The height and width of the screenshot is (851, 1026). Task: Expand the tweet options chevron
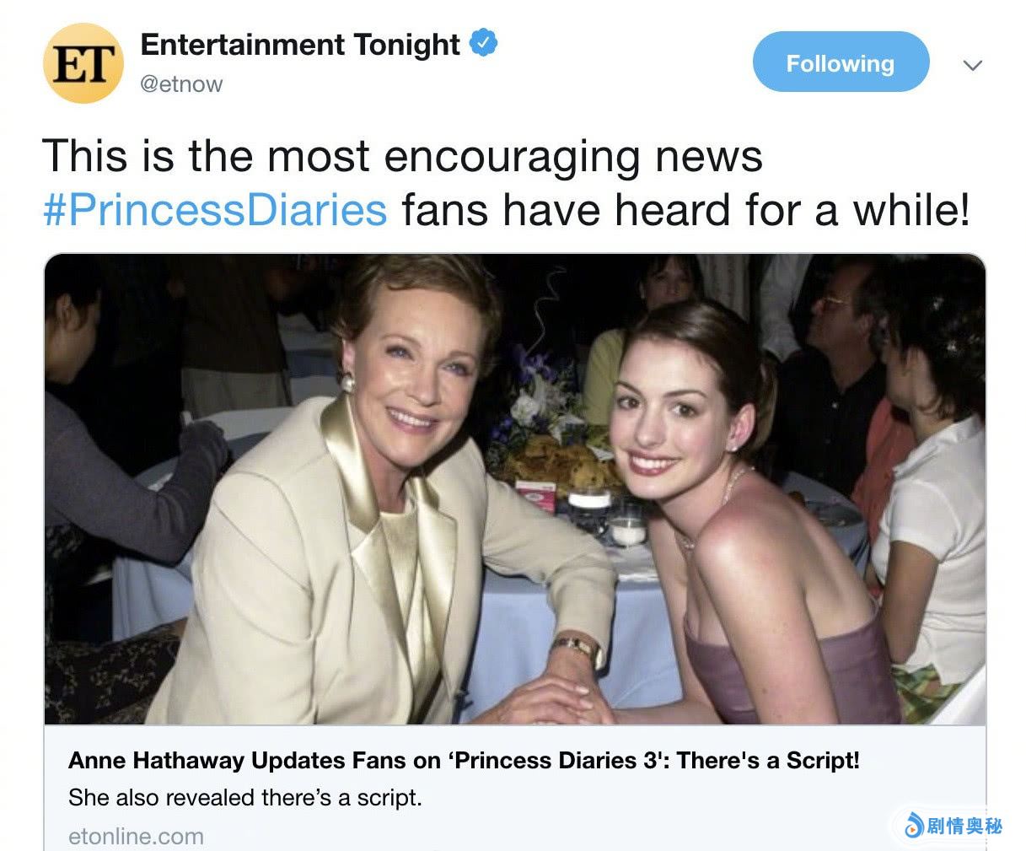(x=973, y=65)
